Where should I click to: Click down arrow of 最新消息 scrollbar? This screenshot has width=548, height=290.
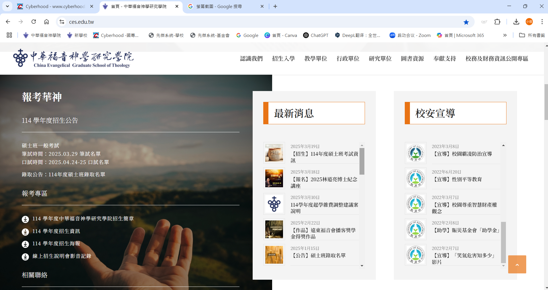(x=362, y=266)
